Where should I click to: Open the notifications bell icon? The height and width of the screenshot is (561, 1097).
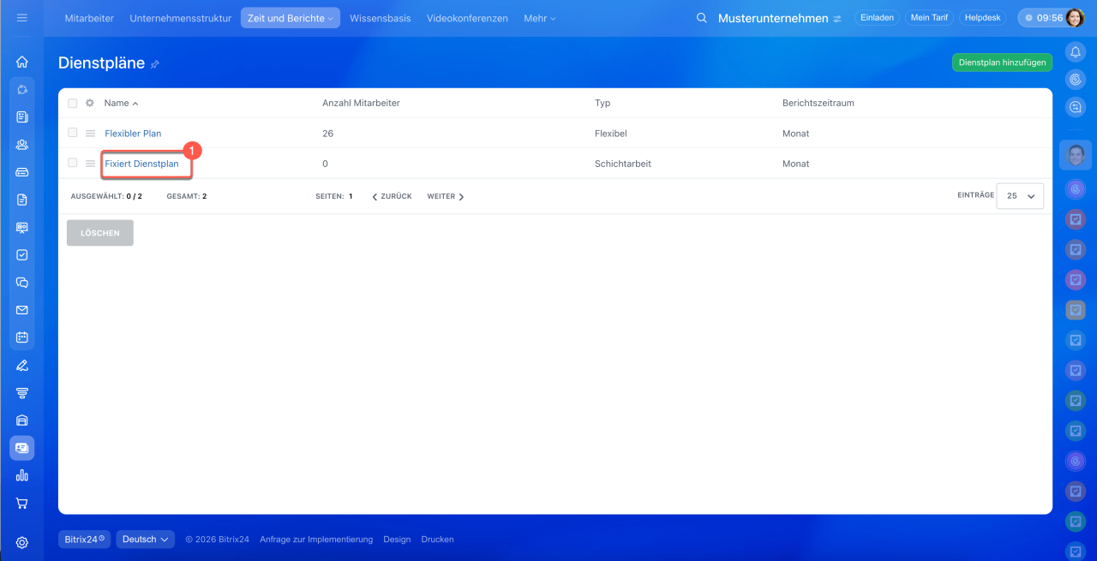[1076, 52]
